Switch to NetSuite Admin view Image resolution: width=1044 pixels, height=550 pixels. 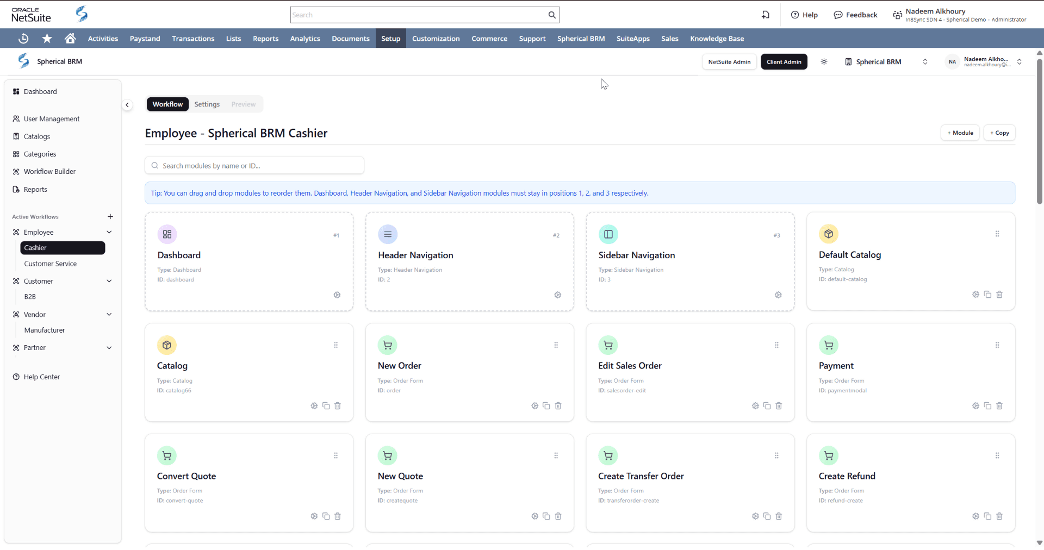[729, 62]
